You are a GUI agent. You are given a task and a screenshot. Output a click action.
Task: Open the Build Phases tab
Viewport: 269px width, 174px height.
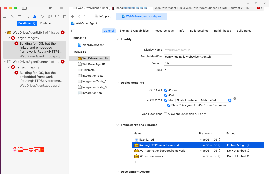tap(223, 31)
